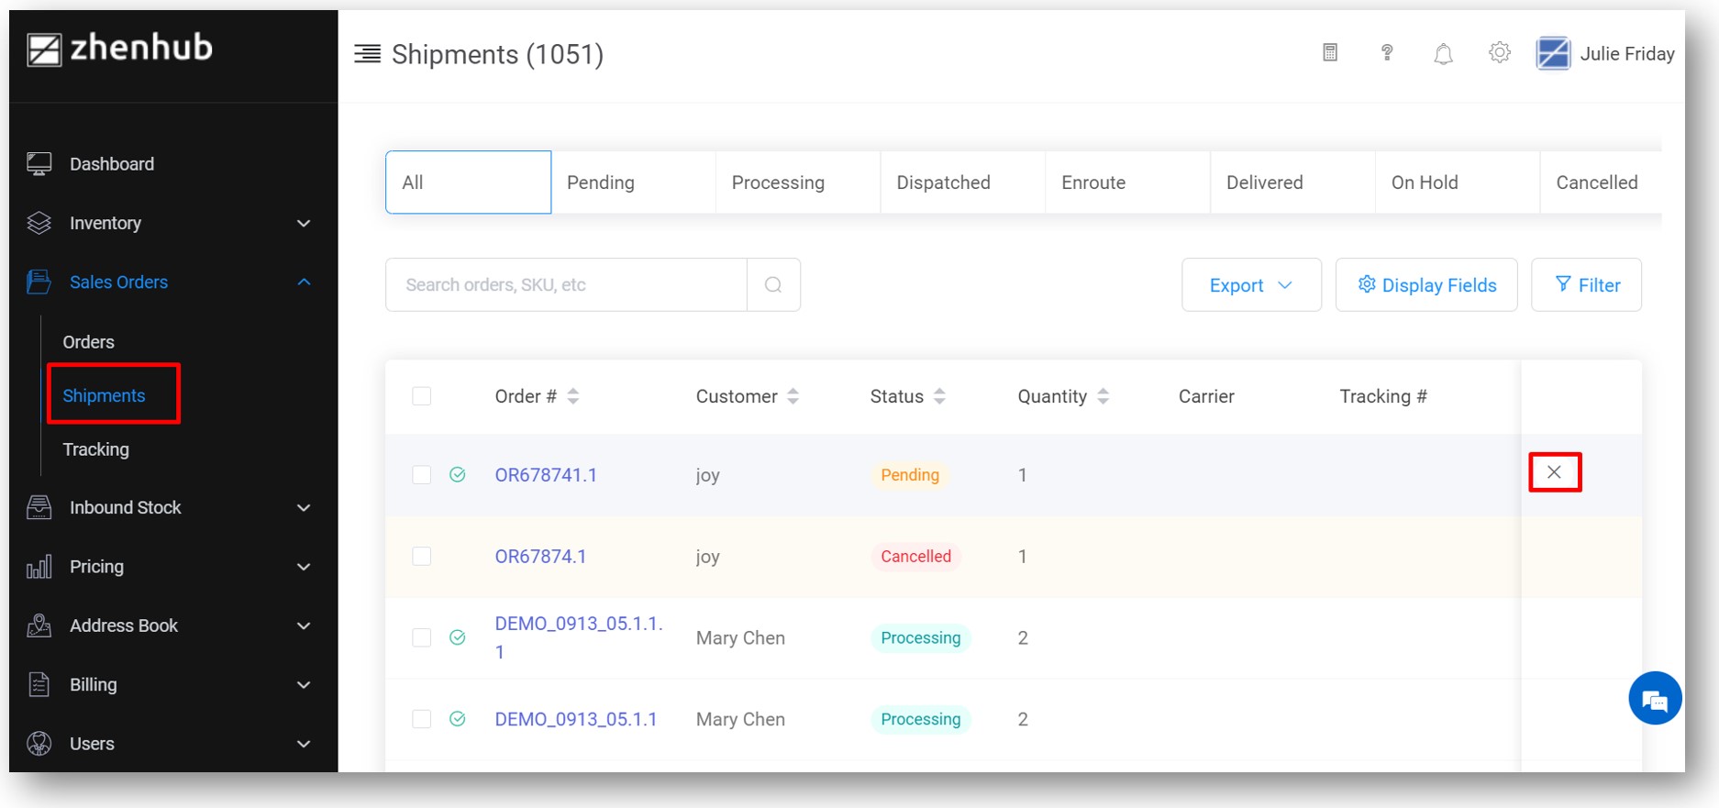Open the live chat bubble

(1655, 699)
